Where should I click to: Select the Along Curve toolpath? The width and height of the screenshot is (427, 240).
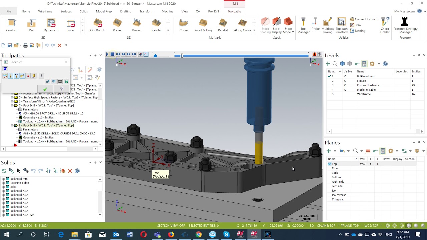click(243, 25)
